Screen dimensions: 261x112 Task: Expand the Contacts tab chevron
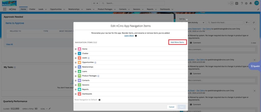129,9
